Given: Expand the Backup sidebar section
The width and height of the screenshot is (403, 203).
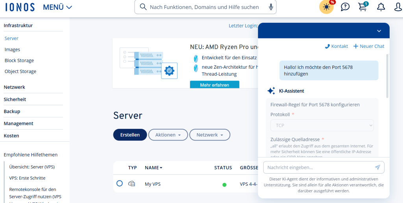Looking at the screenshot, I should click(12, 111).
